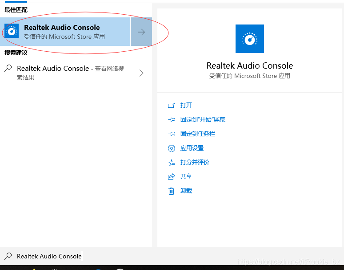Viewport: 344px width, 270px height.
Task: Click pin icon beside 固定到"开始"屏幕
Action: [172, 120]
